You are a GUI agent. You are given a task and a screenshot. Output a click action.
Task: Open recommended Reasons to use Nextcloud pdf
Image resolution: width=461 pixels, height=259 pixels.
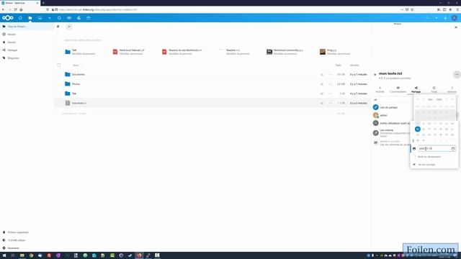click(182, 52)
